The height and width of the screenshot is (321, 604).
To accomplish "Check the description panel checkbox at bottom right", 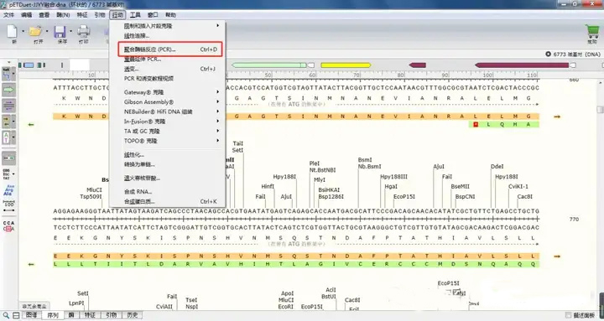I will [569, 315].
